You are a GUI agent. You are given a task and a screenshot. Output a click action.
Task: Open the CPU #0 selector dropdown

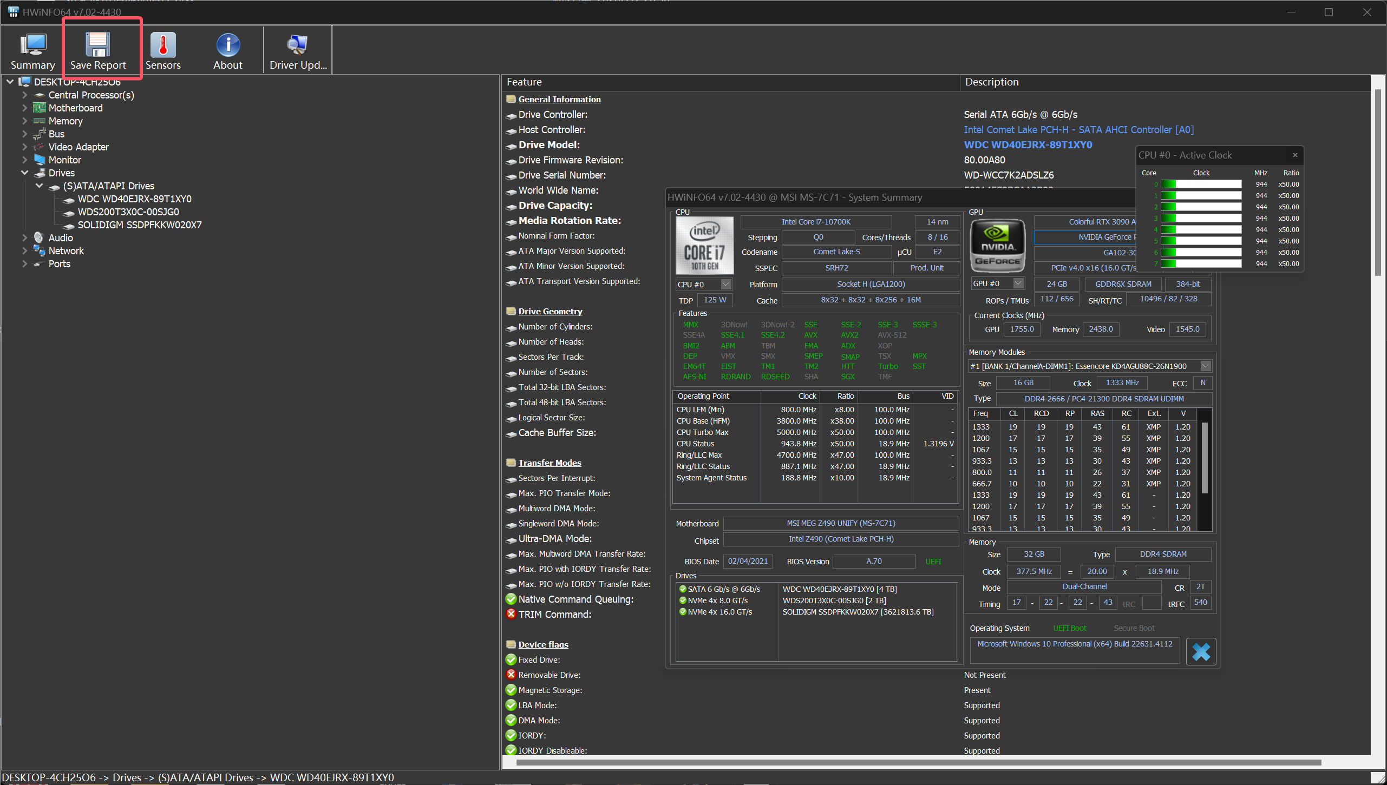coord(726,284)
